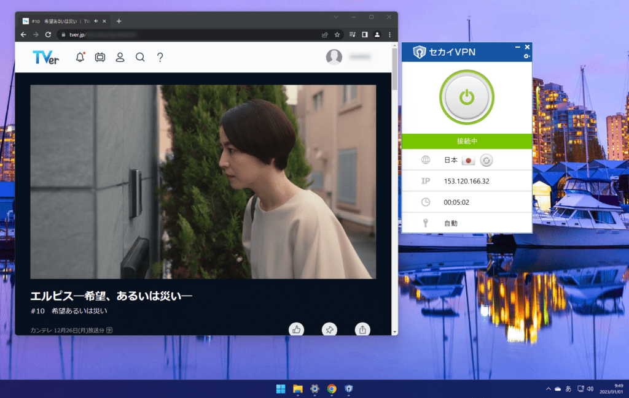
Task: Click the connection time 00:05:02
Action: click(x=456, y=202)
